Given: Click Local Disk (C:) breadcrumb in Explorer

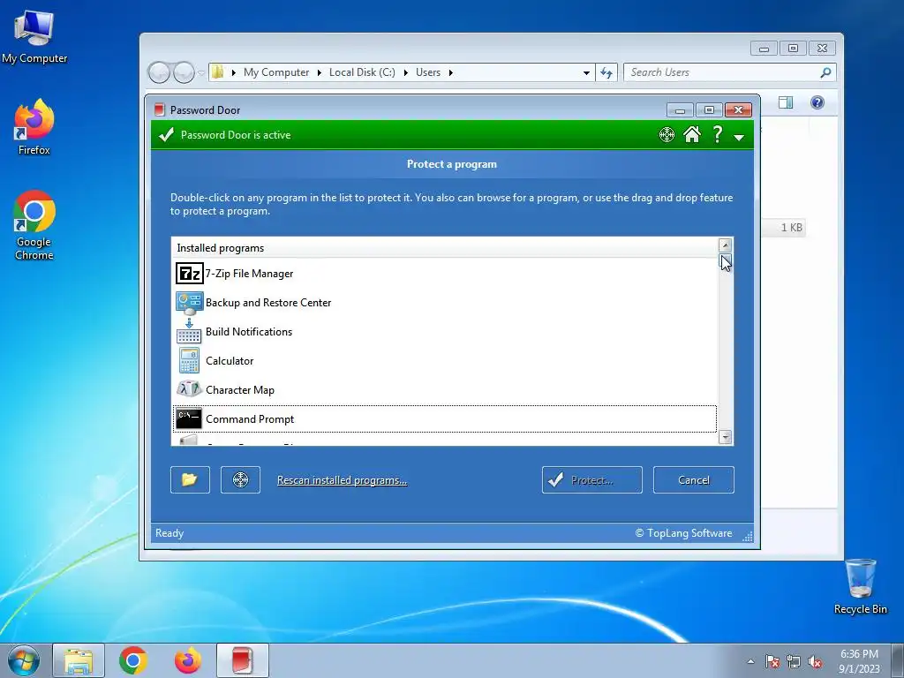Looking at the screenshot, I should click(362, 72).
